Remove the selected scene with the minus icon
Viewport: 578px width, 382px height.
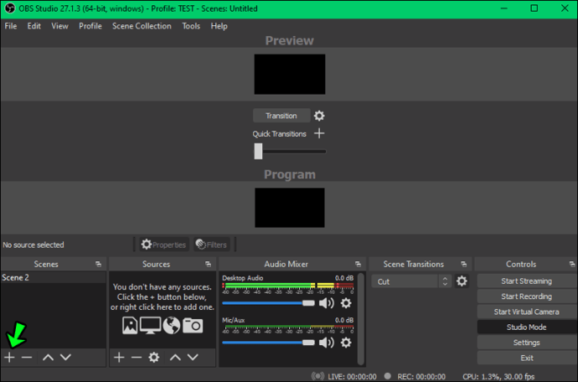click(x=27, y=357)
